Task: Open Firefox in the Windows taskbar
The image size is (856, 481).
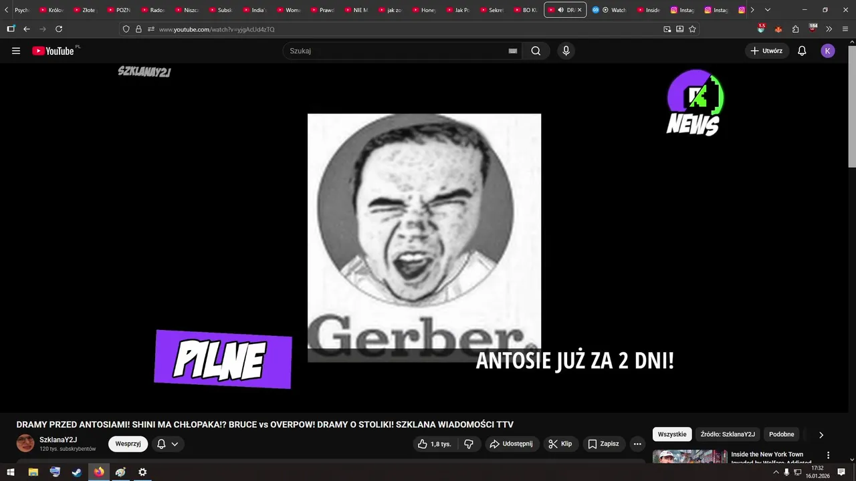Action: [99, 472]
